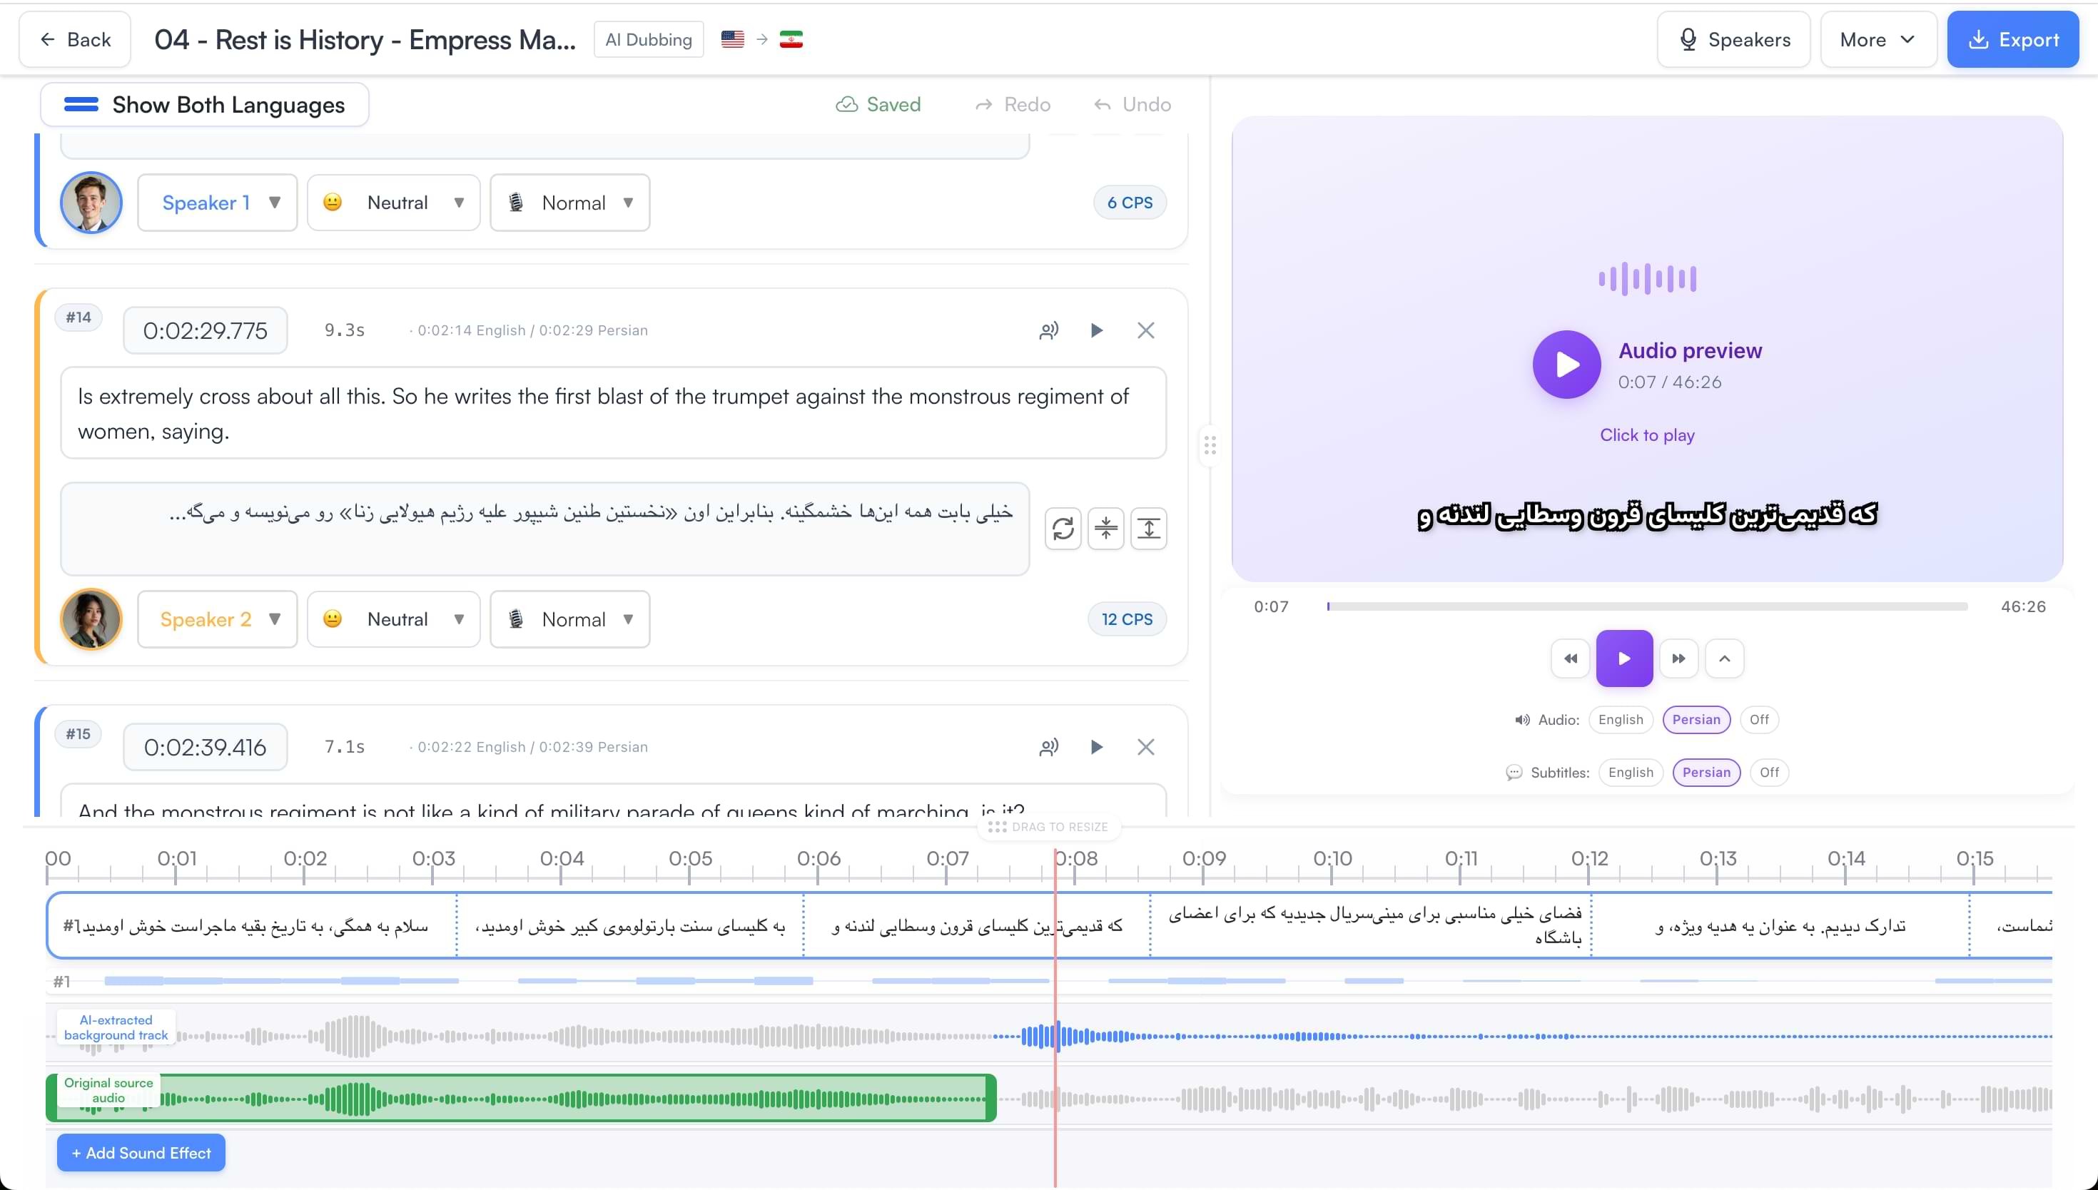Click the 0:04 mark on timeline ruler
Screen dimensions: 2098x1190
(x=562, y=859)
